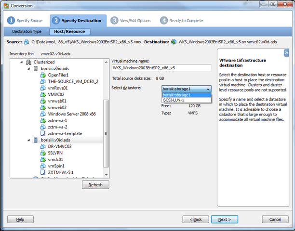
Task: Click the Virtual machine name text field
Action: point(161,68)
